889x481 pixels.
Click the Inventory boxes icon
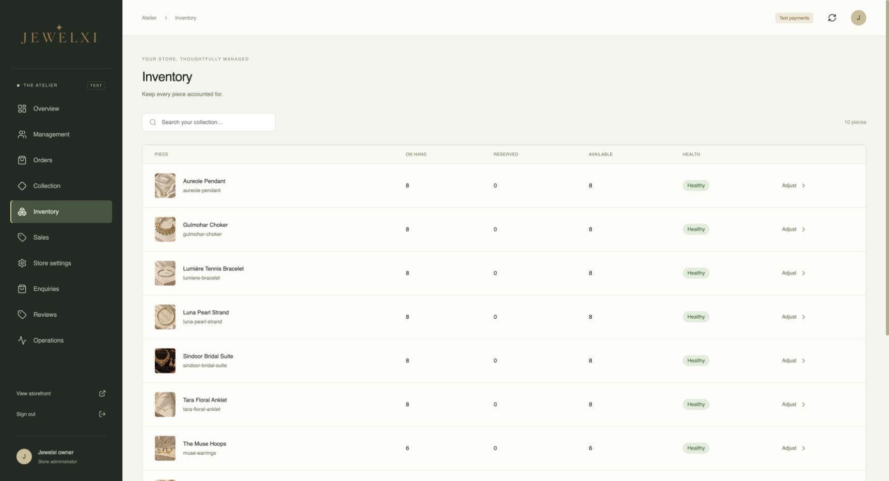point(22,212)
